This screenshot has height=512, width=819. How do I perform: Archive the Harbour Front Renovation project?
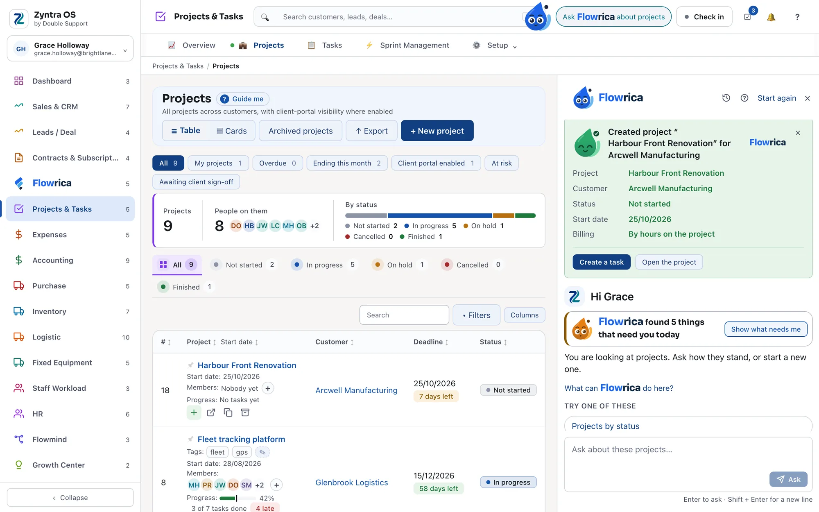245,412
